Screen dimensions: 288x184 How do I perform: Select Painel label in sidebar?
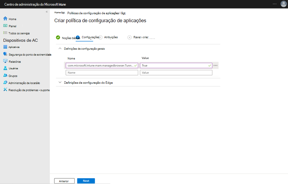click(x=12, y=26)
